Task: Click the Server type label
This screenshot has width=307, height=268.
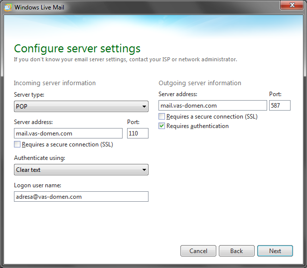Action: point(29,95)
